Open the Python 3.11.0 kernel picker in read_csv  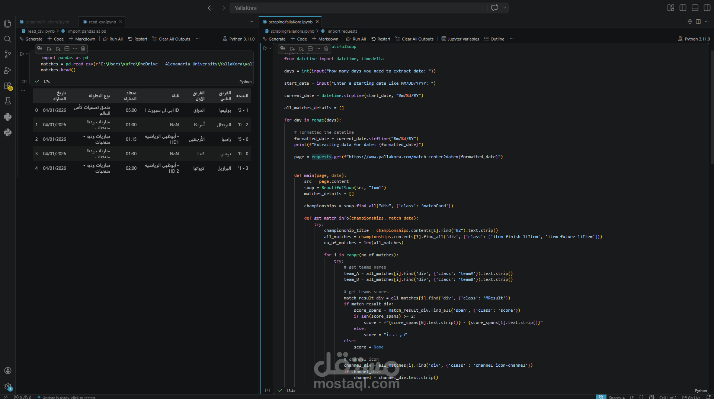coord(238,39)
